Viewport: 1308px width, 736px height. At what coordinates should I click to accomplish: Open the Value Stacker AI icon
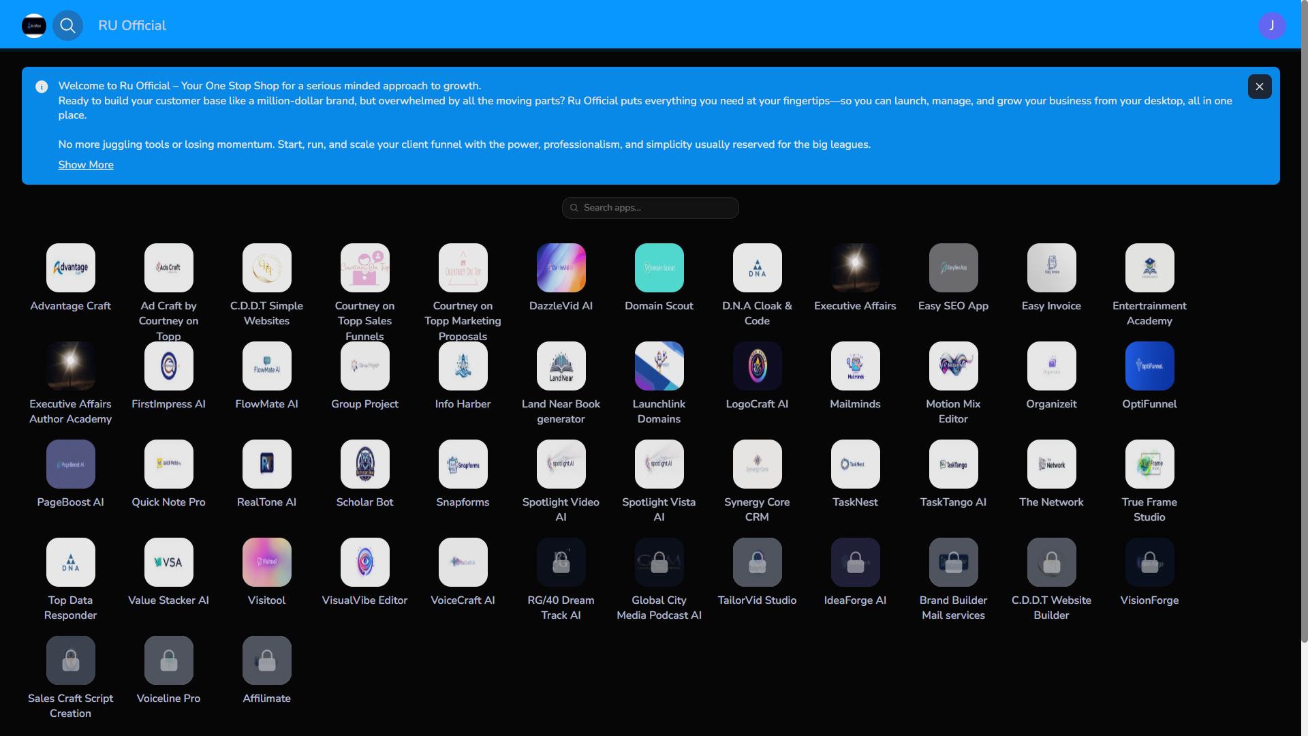tap(168, 562)
